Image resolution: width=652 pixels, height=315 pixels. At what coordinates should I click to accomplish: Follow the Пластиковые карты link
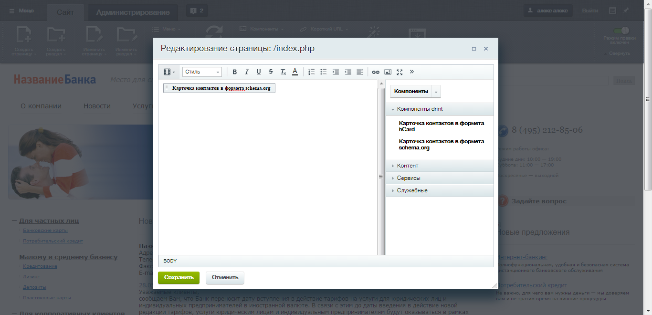47,298
